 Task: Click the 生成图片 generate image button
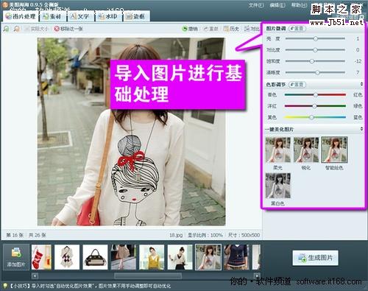click(x=315, y=258)
